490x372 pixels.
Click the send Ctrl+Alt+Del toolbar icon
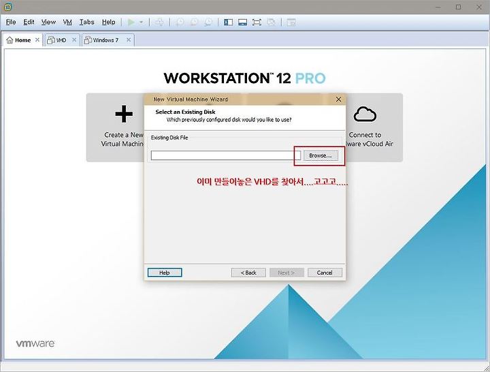click(159, 22)
